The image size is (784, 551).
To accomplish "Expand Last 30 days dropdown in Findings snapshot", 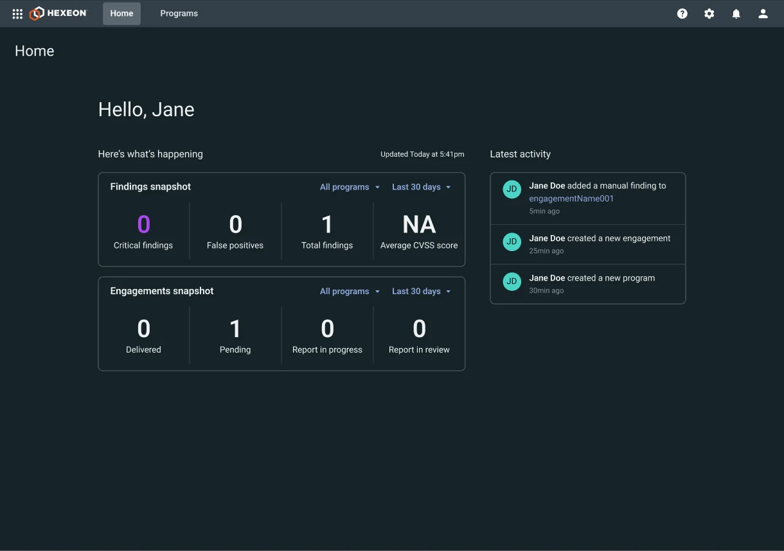I will pos(422,187).
